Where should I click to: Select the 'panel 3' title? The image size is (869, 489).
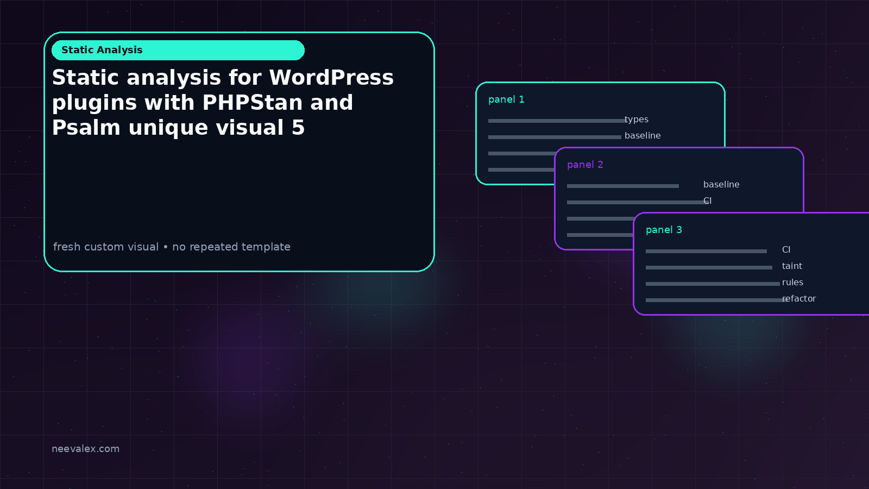664,230
